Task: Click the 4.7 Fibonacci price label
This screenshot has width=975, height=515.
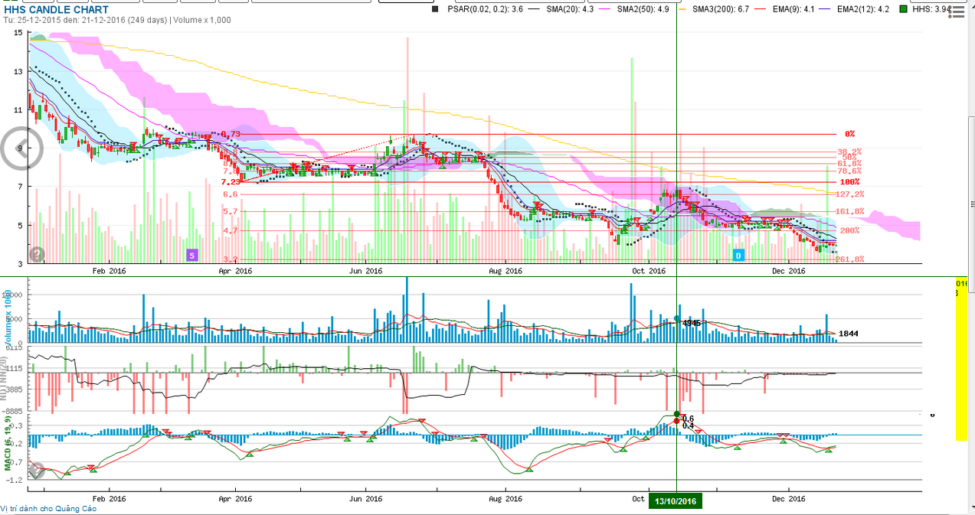Action: click(231, 230)
